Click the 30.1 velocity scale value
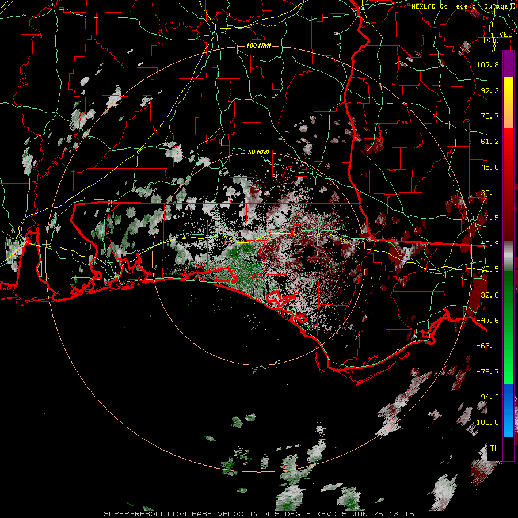This screenshot has width=518, height=518. click(490, 193)
